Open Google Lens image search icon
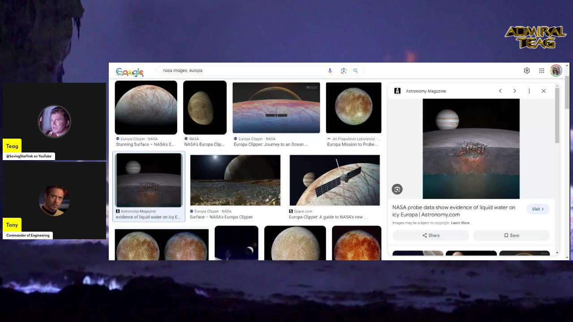Screen dimensions: 573x322 click(x=343, y=71)
